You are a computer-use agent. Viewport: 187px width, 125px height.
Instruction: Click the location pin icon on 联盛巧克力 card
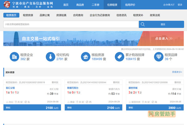(x=77, y=102)
